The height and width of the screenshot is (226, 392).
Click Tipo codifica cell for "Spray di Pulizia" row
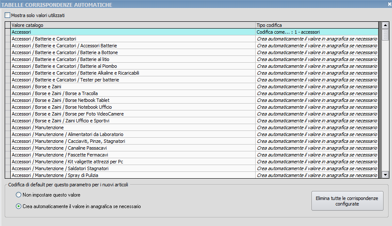(x=317, y=175)
